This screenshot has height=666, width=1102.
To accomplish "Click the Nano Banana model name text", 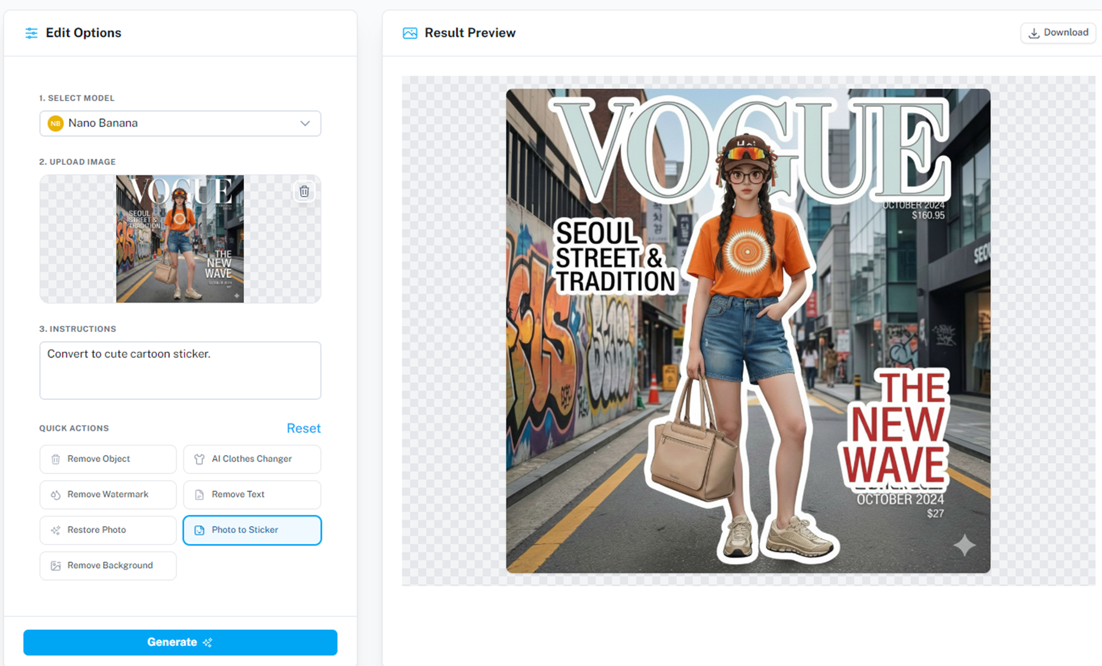I will (103, 123).
